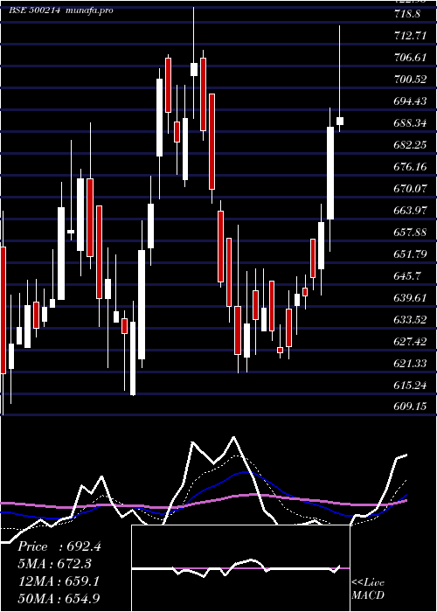The image size is (437, 612).
Task: Click the munafa.pro source label
Action: coord(90,10)
